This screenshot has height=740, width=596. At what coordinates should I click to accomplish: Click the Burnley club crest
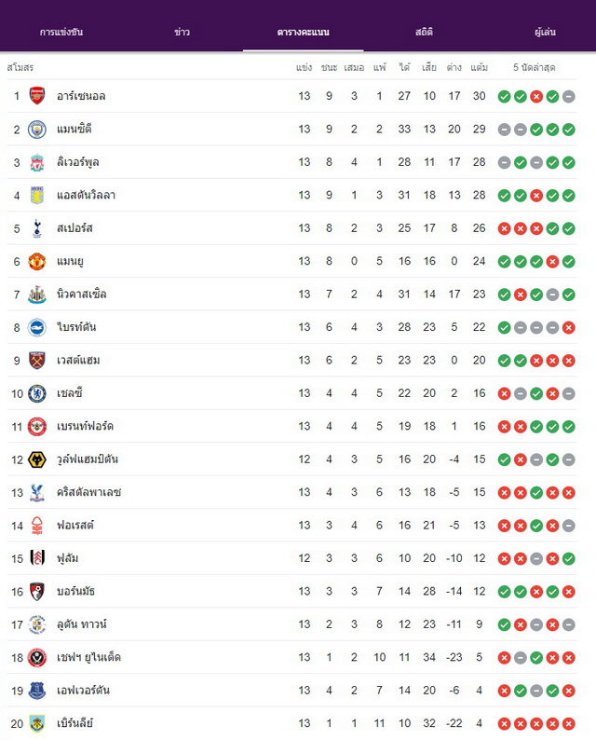coord(36,723)
